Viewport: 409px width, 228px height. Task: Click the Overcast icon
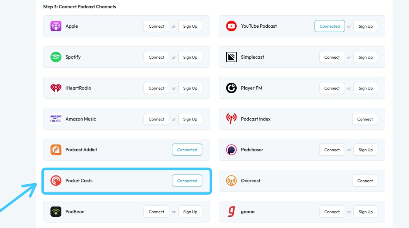pyautogui.click(x=231, y=181)
